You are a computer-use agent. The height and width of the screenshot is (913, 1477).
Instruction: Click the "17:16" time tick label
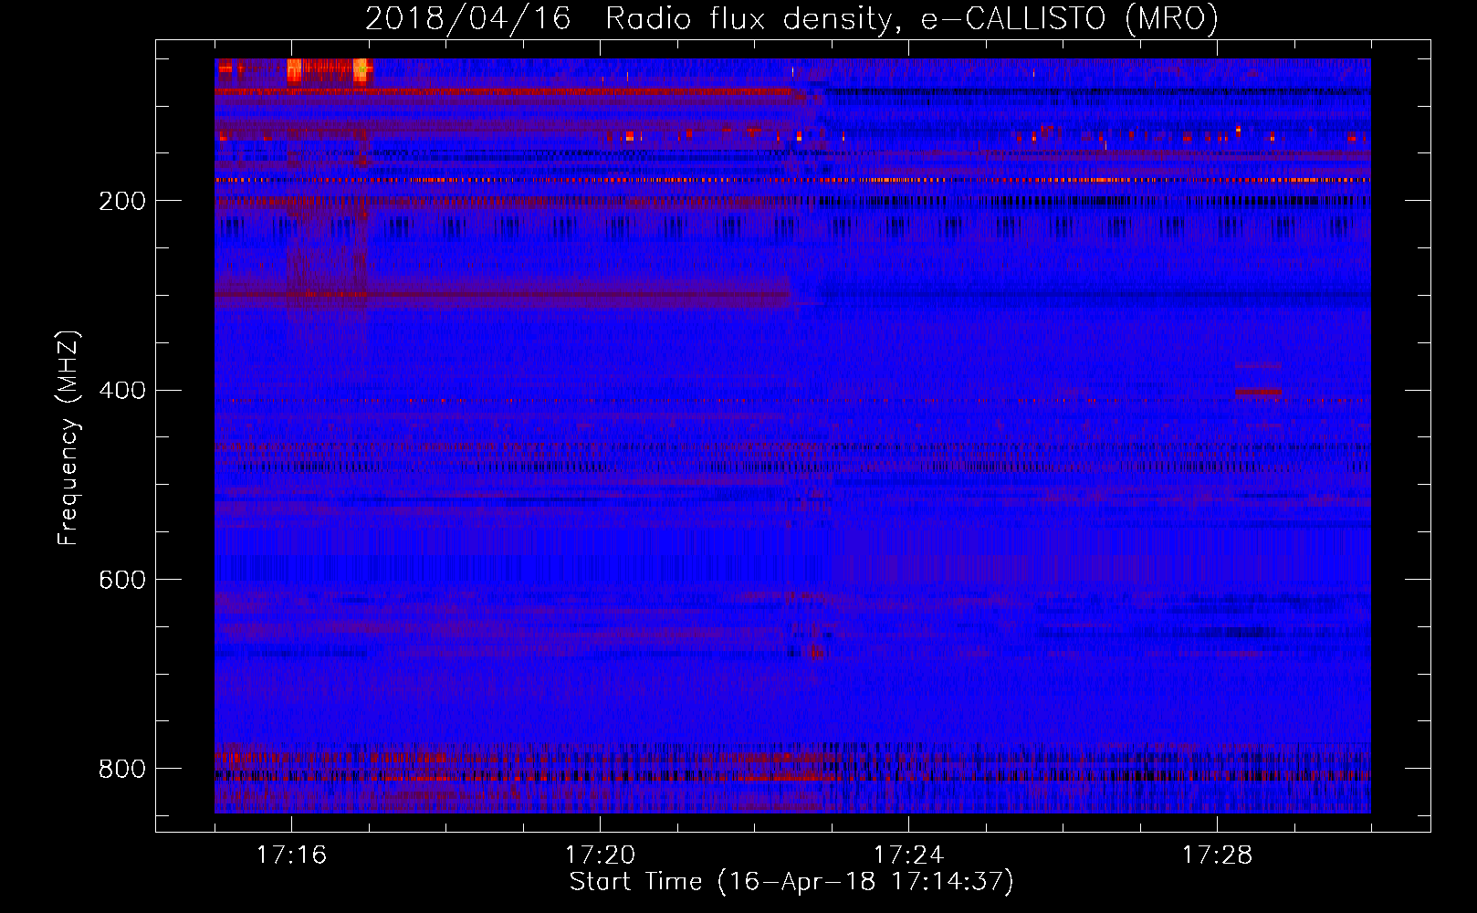291,855
